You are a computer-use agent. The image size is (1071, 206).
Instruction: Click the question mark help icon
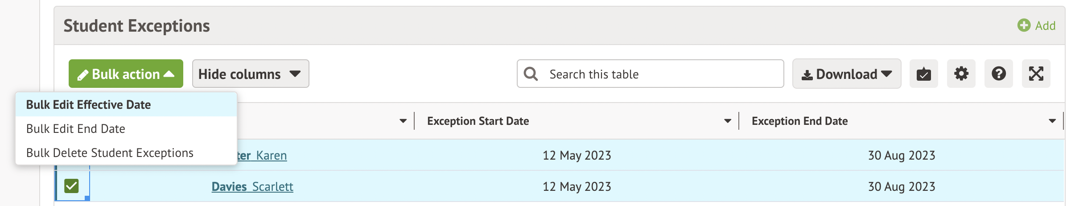point(998,74)
